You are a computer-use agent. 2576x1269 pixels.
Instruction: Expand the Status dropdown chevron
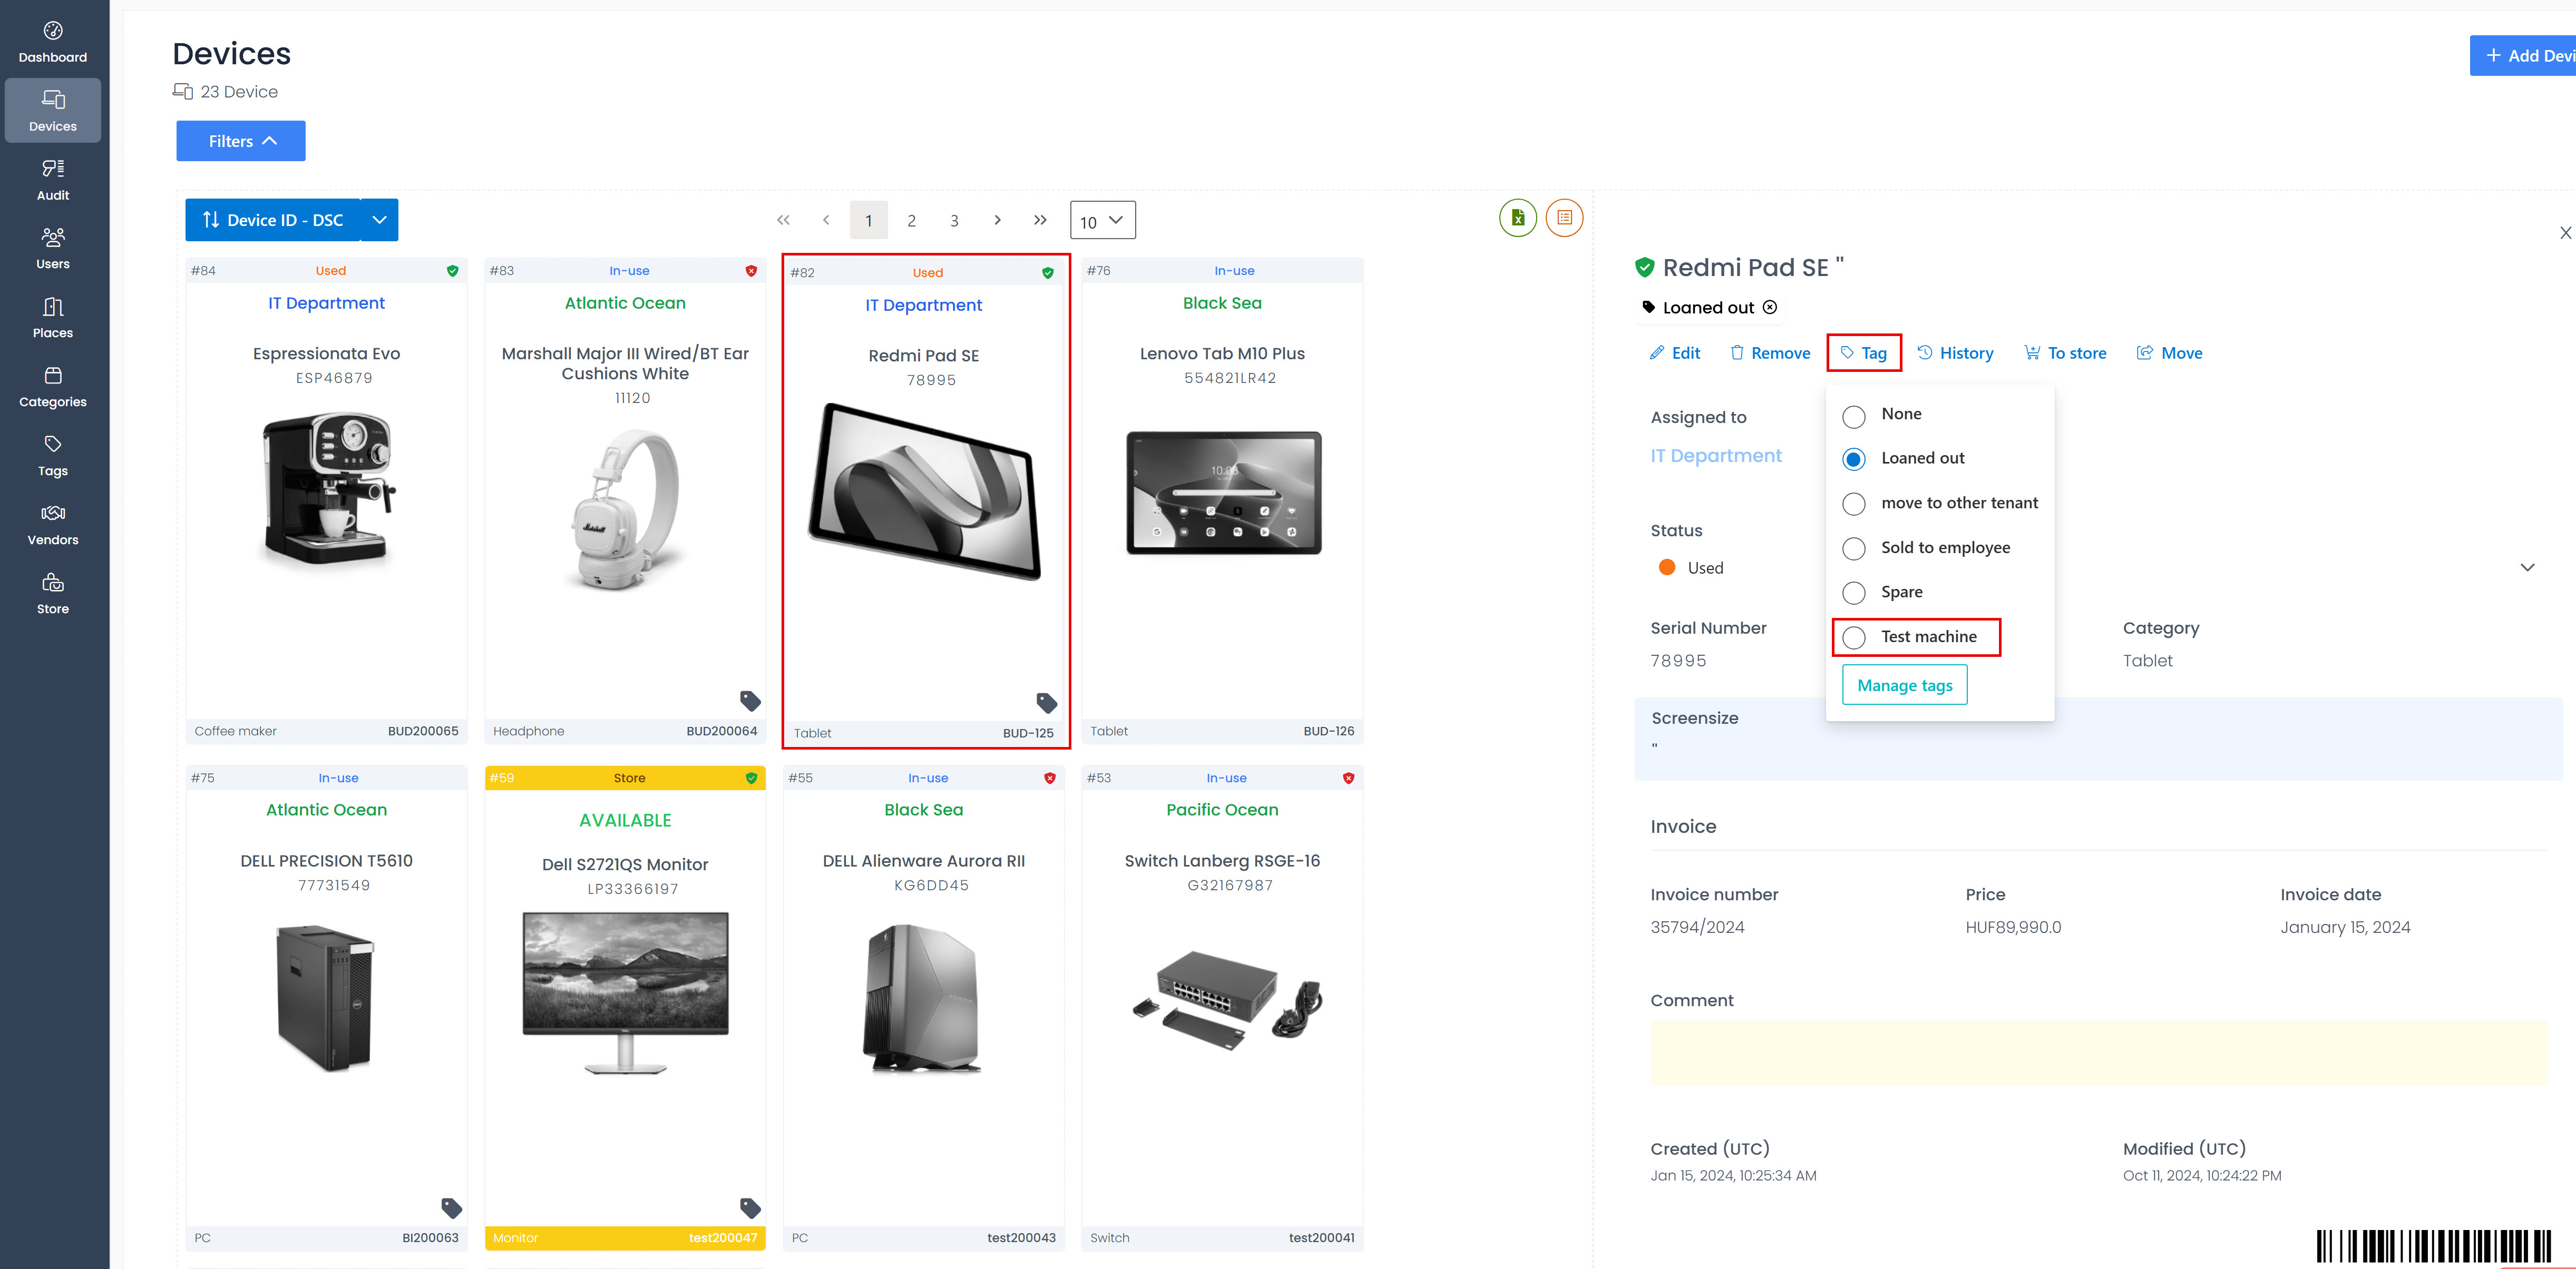[x=2527, y=567]
